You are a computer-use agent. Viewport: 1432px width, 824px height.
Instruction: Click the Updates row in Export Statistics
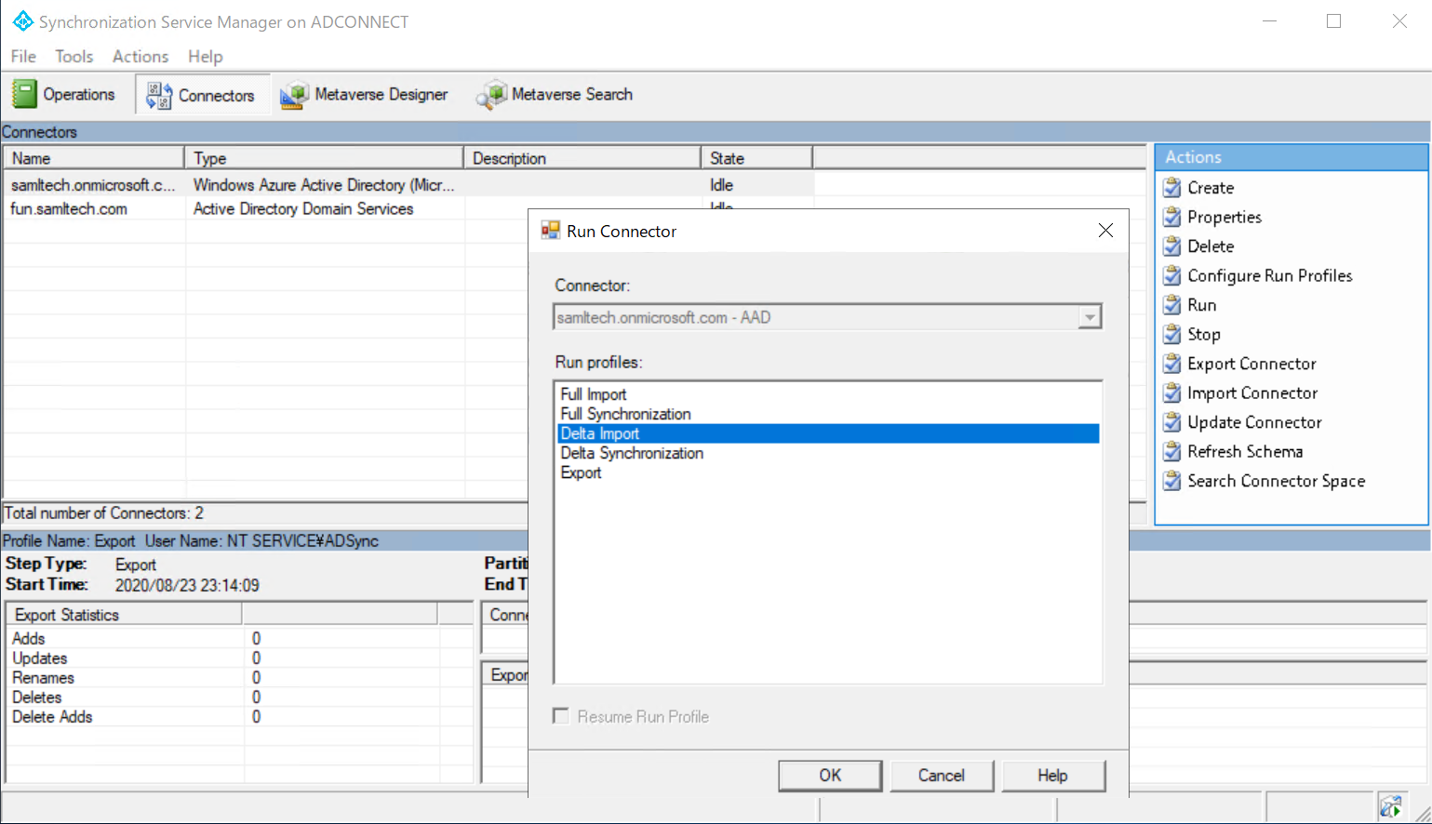[240, 658]
